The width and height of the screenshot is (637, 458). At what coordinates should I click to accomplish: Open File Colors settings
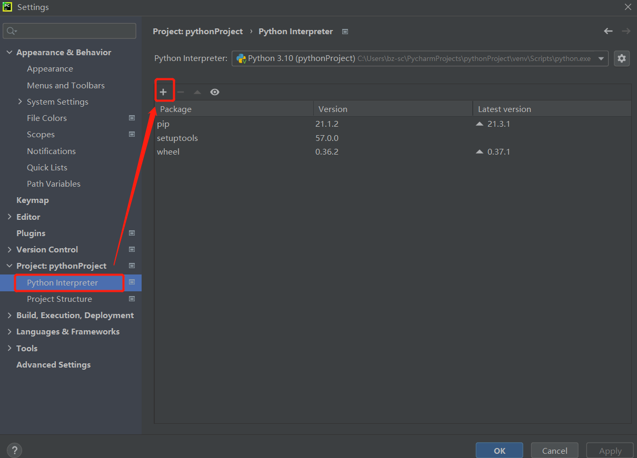(x=47, y=118)
